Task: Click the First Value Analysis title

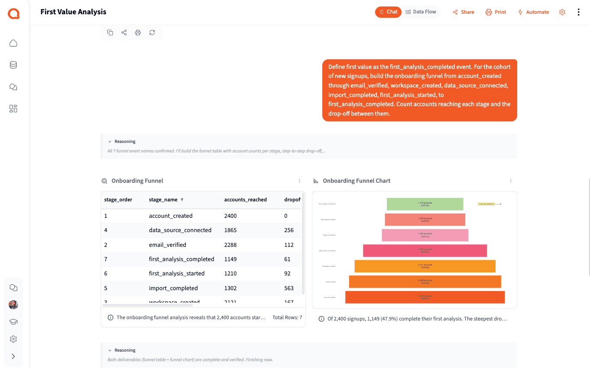Action: (x=73, y=12)
